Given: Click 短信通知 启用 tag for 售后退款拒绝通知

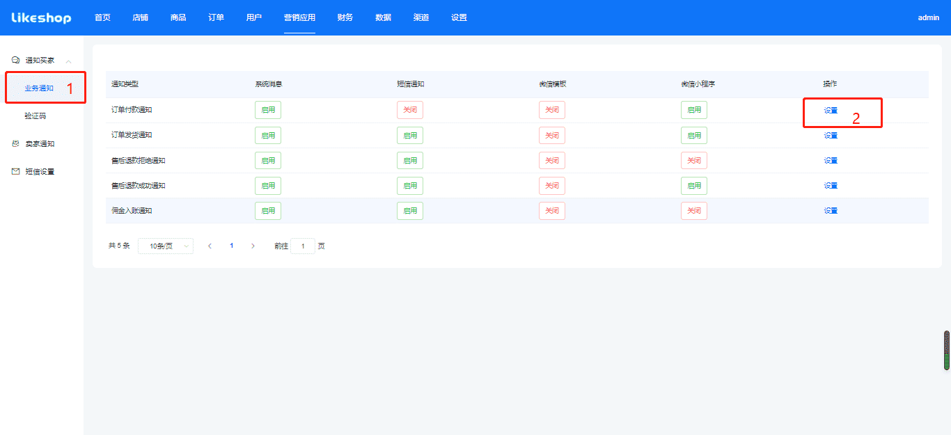Looking at the screenshot, I should 410,160.
